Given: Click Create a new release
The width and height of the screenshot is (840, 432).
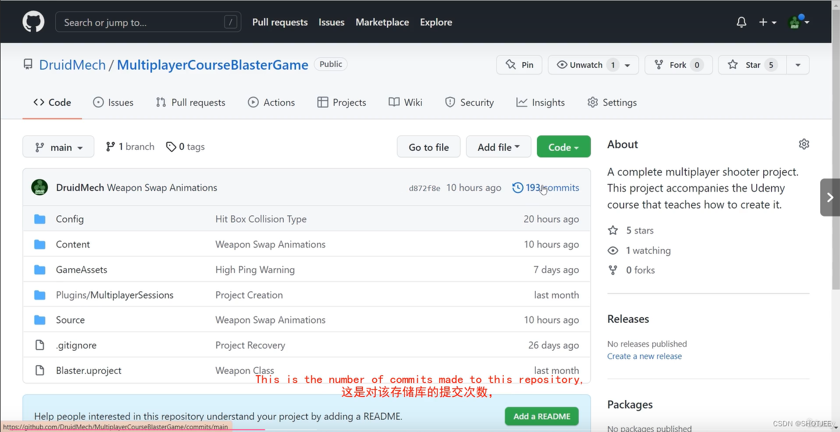Looking at the screenshot, I should point(645,356).
